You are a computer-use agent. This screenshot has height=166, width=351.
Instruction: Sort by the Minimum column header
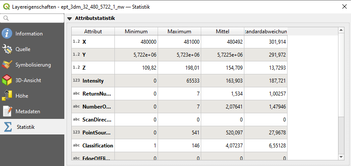(x=136, y=32)
